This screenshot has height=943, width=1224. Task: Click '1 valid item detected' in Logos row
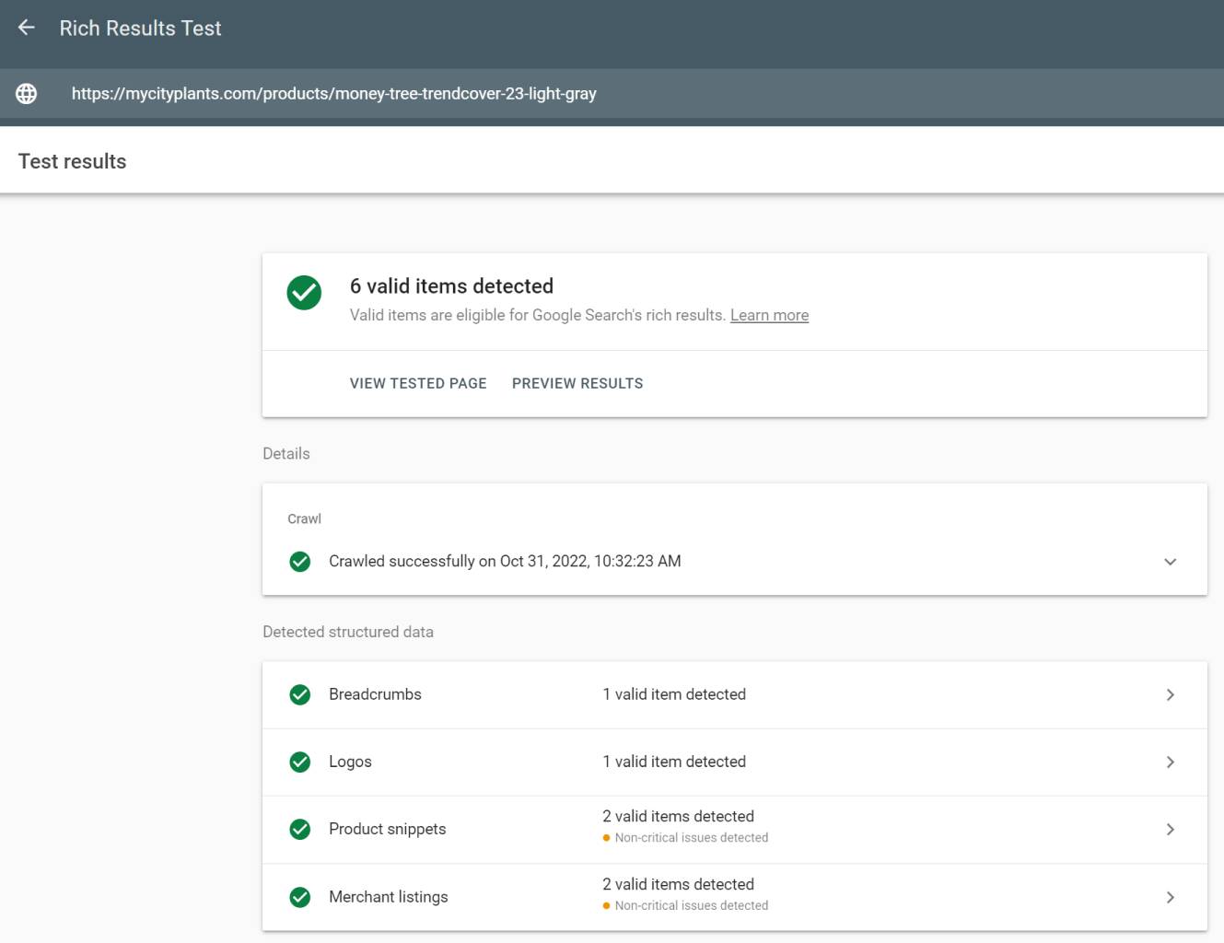pos(674,762)
